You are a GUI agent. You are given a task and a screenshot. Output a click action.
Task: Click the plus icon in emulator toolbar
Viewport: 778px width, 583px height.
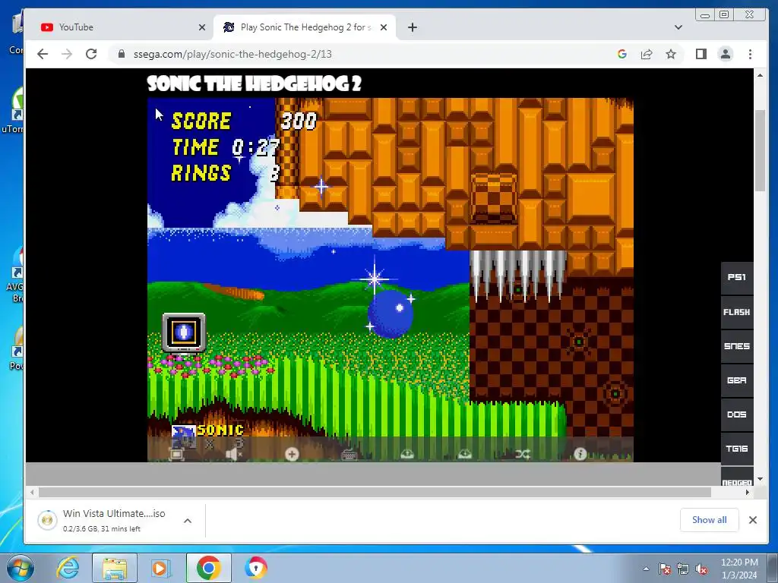coord(292,454)
